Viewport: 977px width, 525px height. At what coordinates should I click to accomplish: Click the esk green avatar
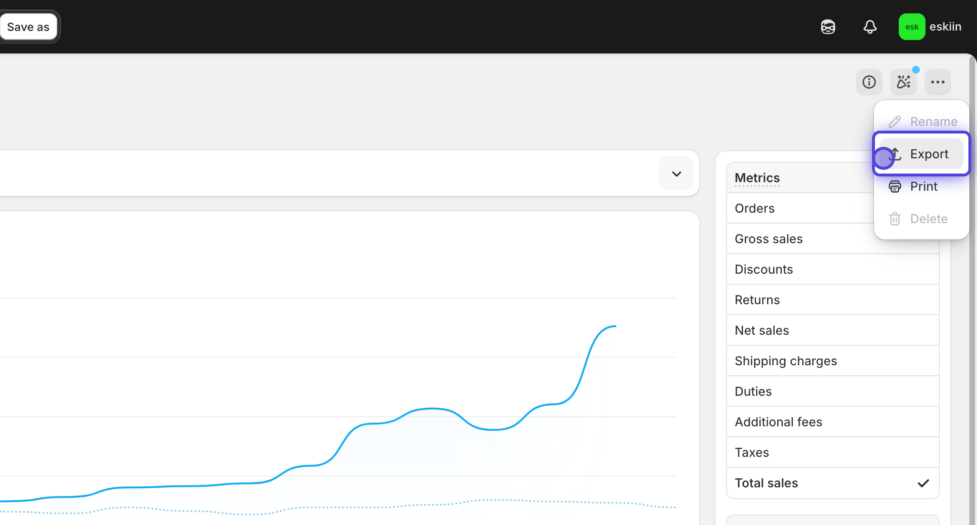[x=912, y=27]
